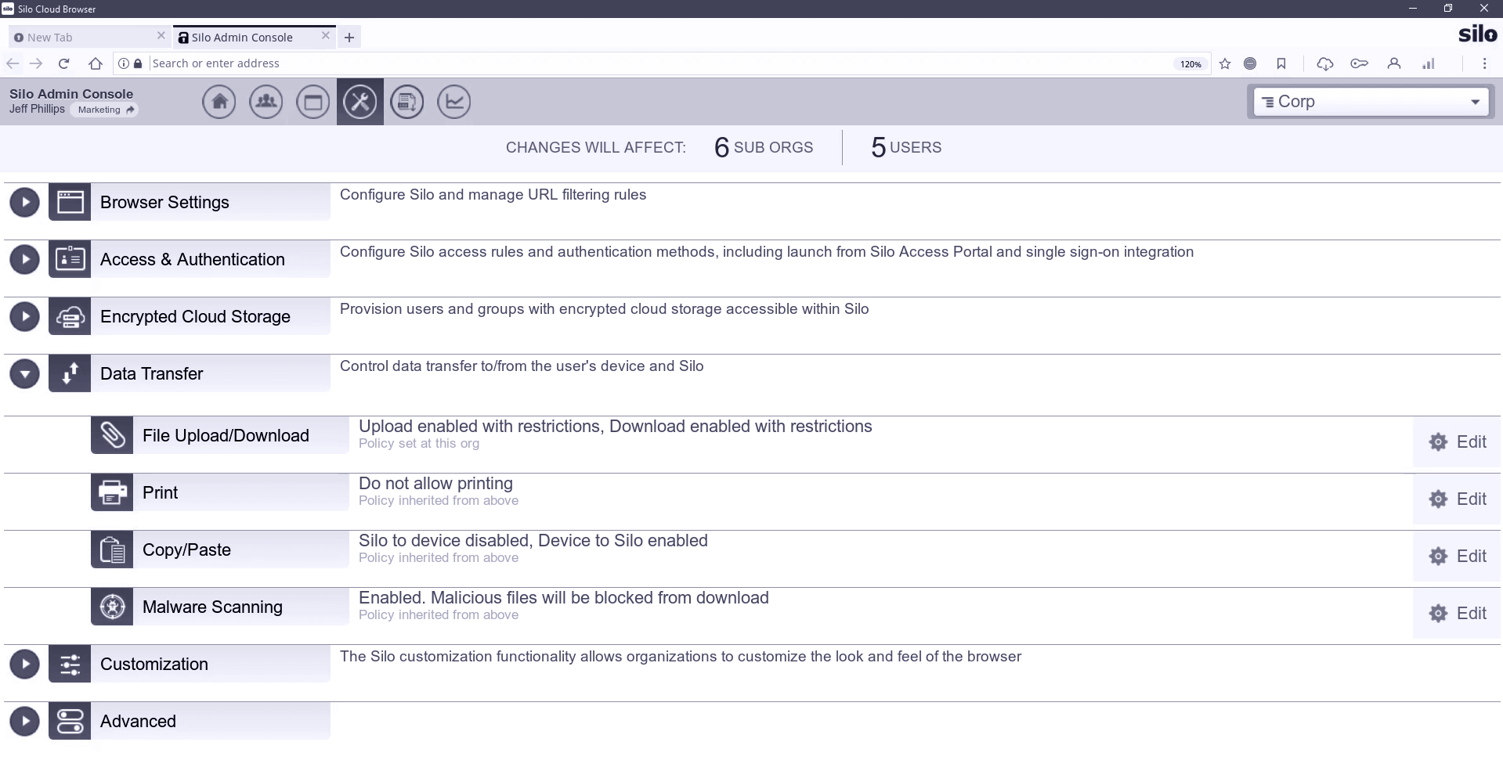
Task: Click the Browser Settings window icon
Action: pos(70,202)
